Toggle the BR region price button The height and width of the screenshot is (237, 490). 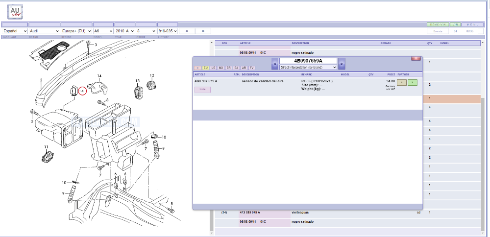pos(229,68)
